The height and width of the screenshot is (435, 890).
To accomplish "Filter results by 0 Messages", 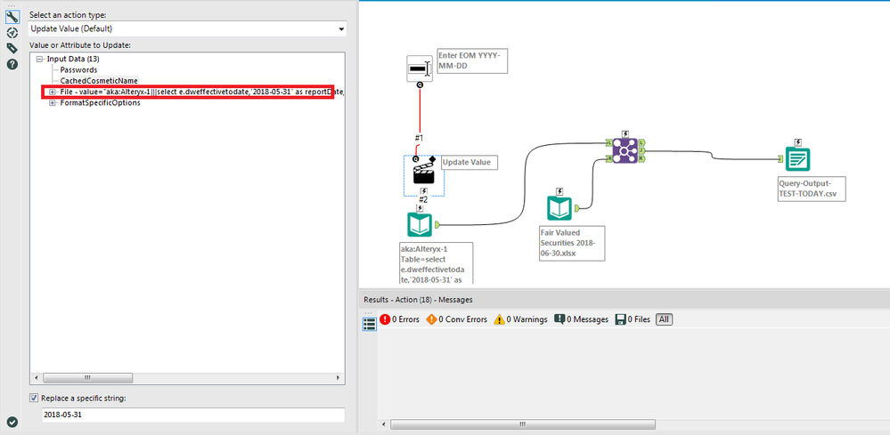I will coord(581,319).
